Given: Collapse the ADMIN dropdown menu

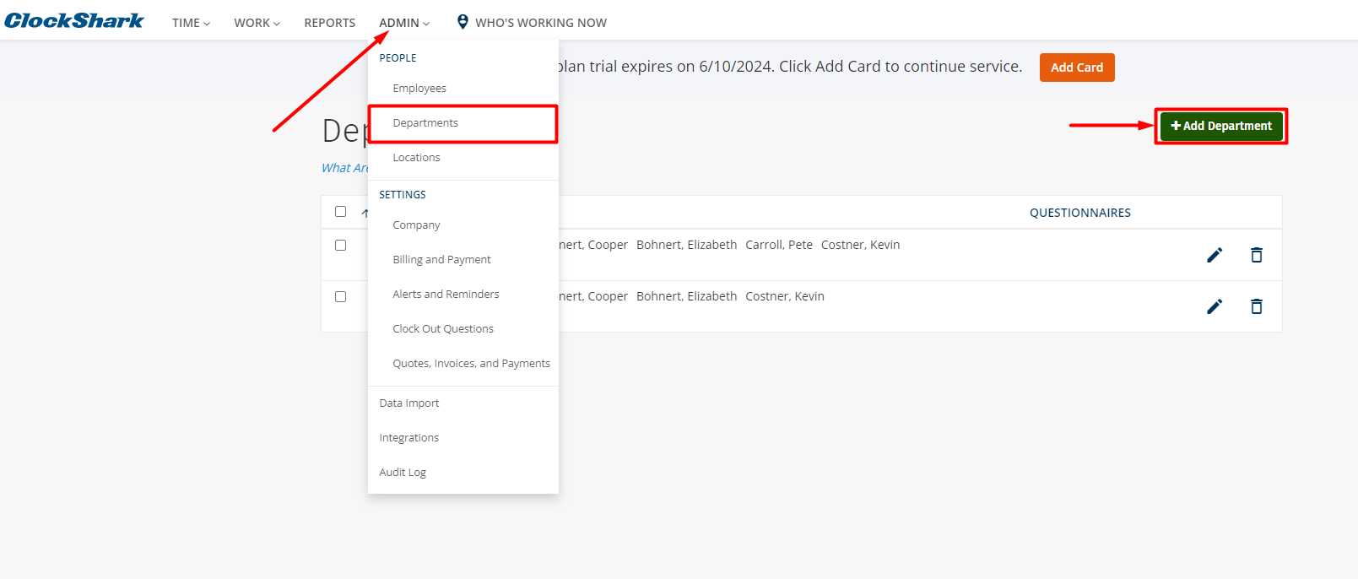Looking at the screenshot, I should click(403, 23).
